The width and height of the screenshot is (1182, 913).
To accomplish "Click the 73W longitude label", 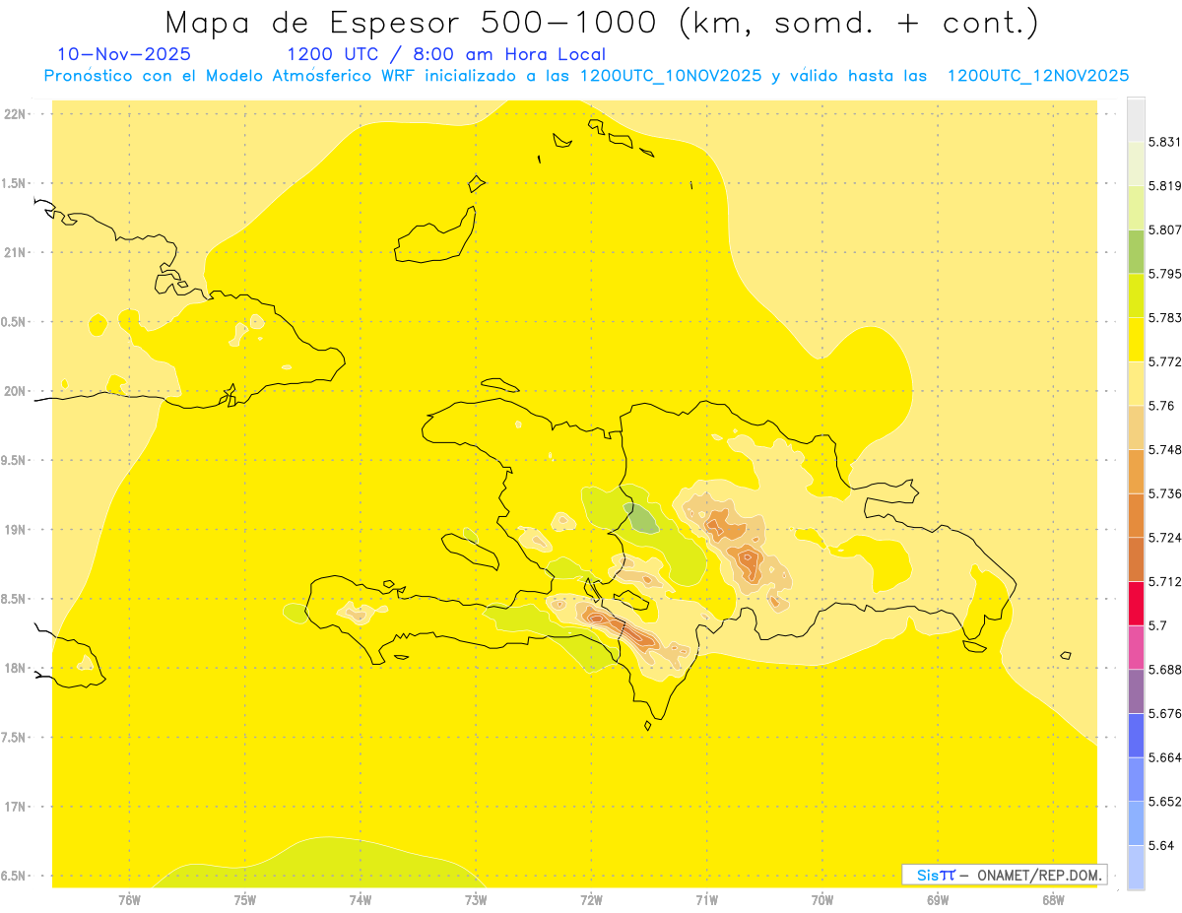I will click(x=476, y=900).
